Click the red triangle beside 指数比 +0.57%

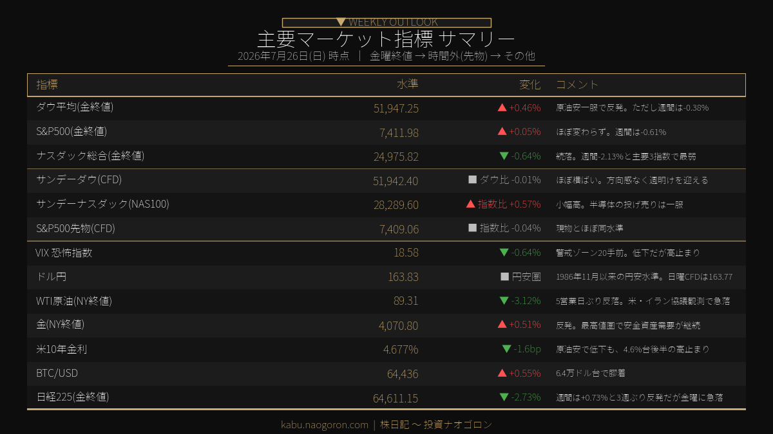pos(471,204)
